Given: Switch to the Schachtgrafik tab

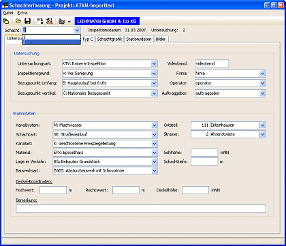Looking at the screenshot, I should point(110,39).
